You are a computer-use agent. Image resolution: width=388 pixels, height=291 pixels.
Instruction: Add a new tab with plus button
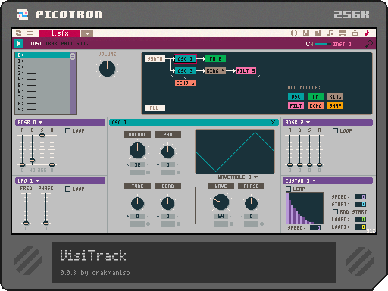tap(87, 33)
